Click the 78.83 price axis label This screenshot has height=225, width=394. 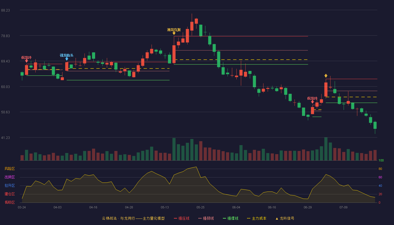(x=6, y=36)
